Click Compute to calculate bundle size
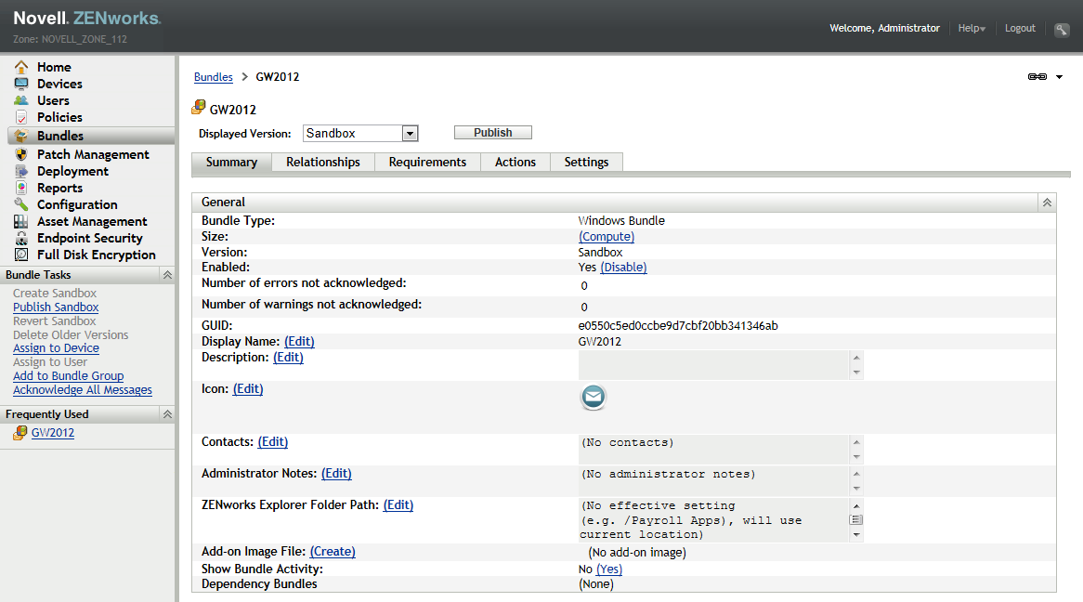 click(x=607, y=236)
